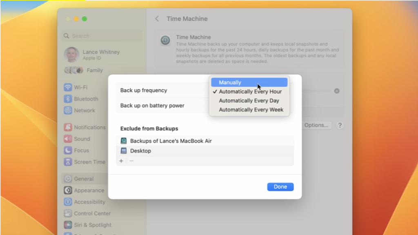
Task: Open Appearance settings icon
Action: [68, 190]
